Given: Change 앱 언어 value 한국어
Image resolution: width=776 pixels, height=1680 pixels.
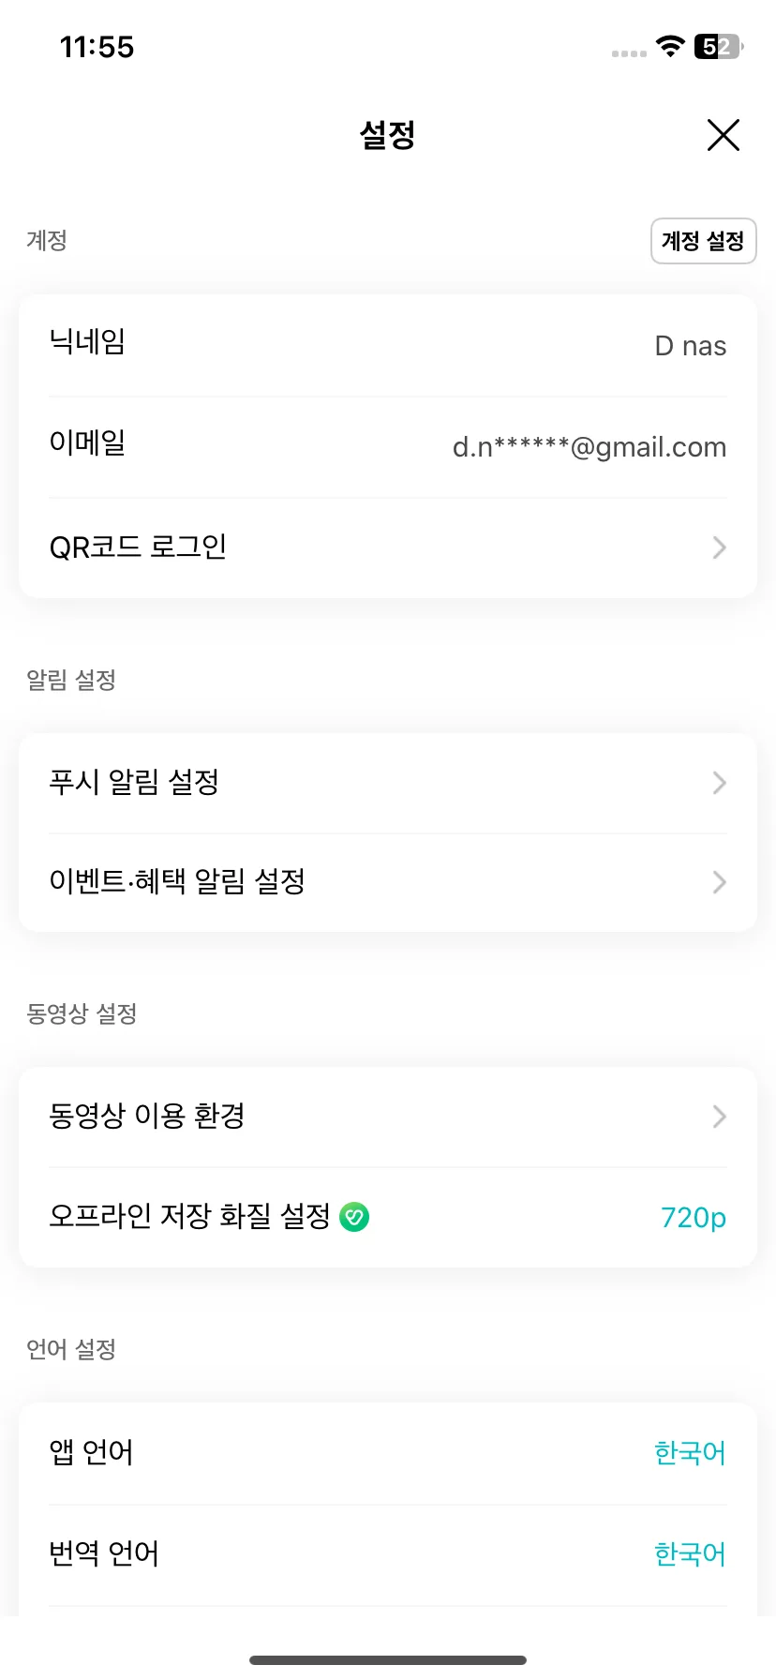Looking at the screenshot, I should [x=690, y=1453].
